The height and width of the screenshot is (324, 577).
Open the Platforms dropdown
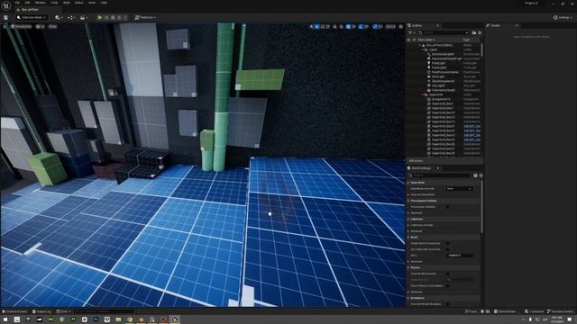[145, 18]
